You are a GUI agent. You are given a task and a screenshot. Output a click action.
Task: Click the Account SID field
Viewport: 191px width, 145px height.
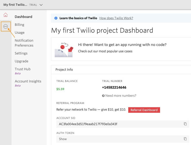123,124
